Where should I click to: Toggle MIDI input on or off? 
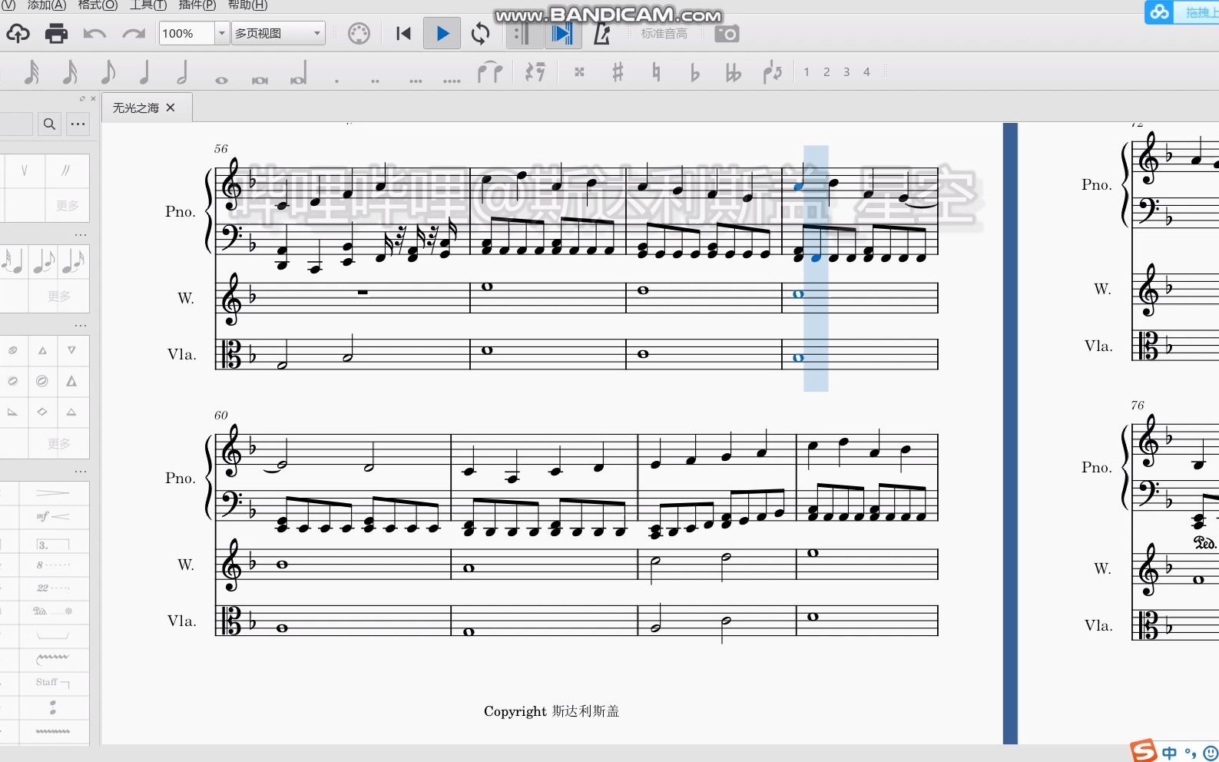click(359, 34)
